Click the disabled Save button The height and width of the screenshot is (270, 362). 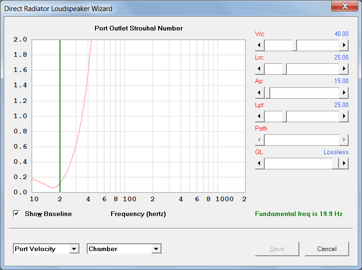point(277,249)
